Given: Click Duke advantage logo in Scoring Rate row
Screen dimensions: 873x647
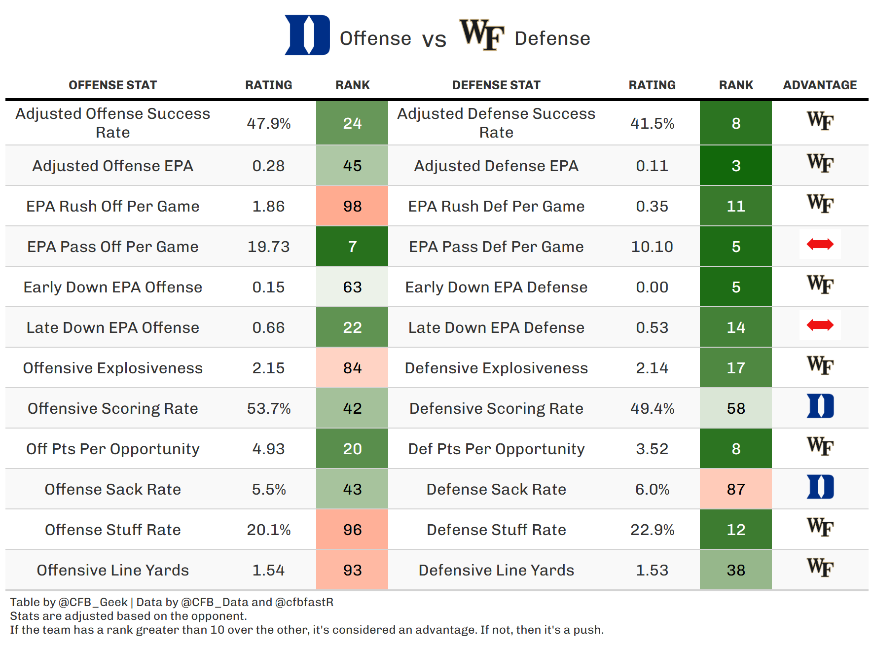Looking at the screenshot, I should coord(820,406).
